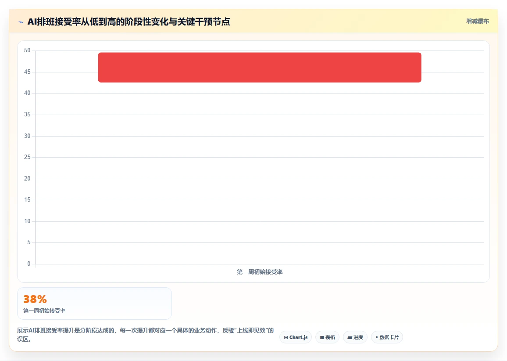This screenshot has width=507, height=361.
Task: Click the 进度 tag chip
Action: [355, 337]
